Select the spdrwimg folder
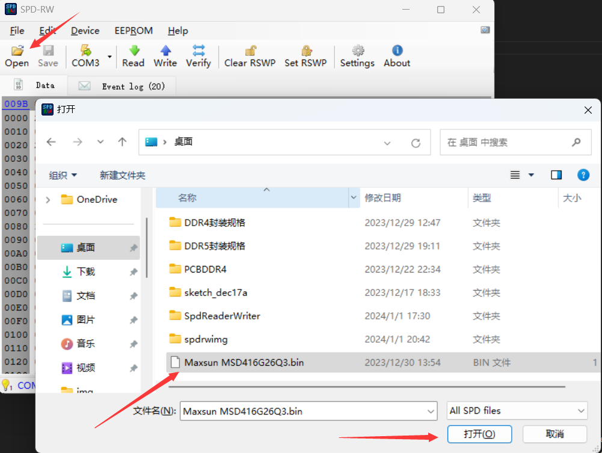Viewport: 602px width, 453px height. point(198,339)
